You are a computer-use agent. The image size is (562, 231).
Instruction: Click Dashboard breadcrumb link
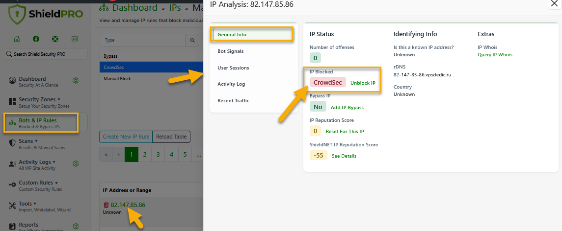(x=135, y=7)
